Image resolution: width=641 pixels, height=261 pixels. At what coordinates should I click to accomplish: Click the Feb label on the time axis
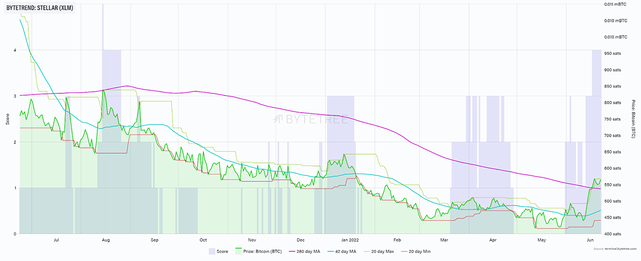pyautogui.click(x=397, y=241)
